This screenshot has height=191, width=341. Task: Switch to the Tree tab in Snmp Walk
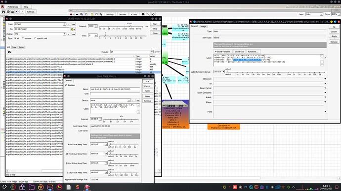(14, 47)
